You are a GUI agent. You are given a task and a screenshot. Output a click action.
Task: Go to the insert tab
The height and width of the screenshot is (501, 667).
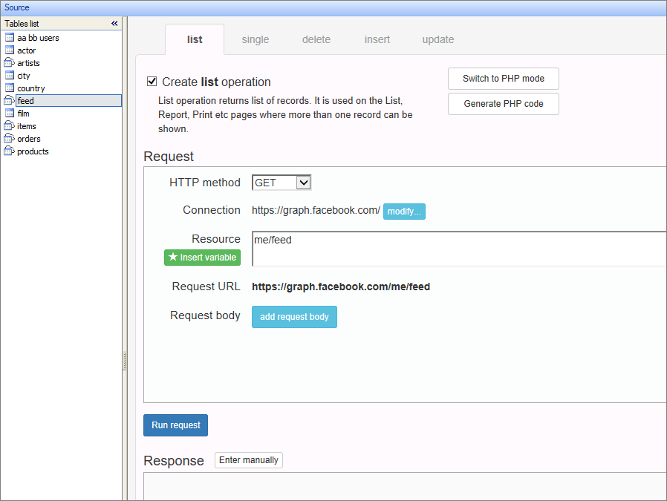[377, 39]
